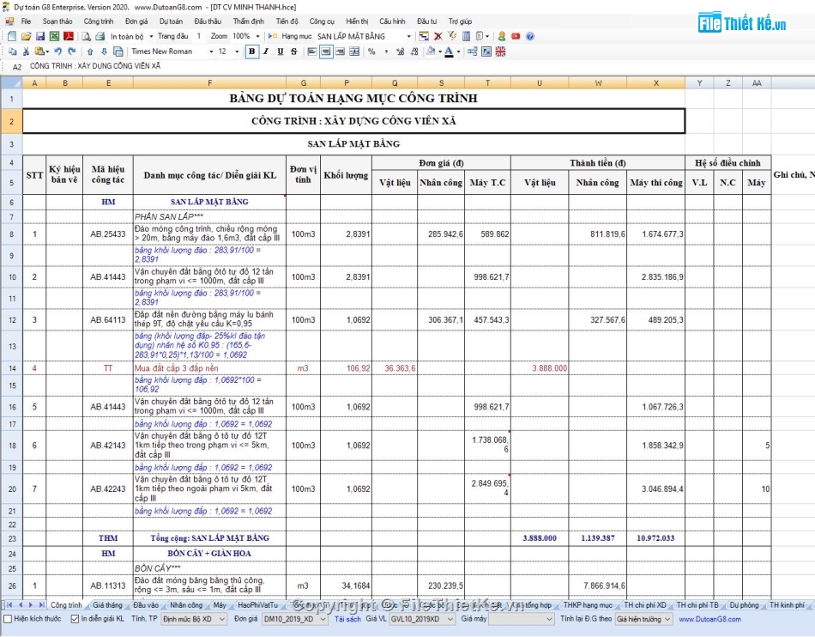
Task: Switch language with UK flag icon
Action: 500,52
